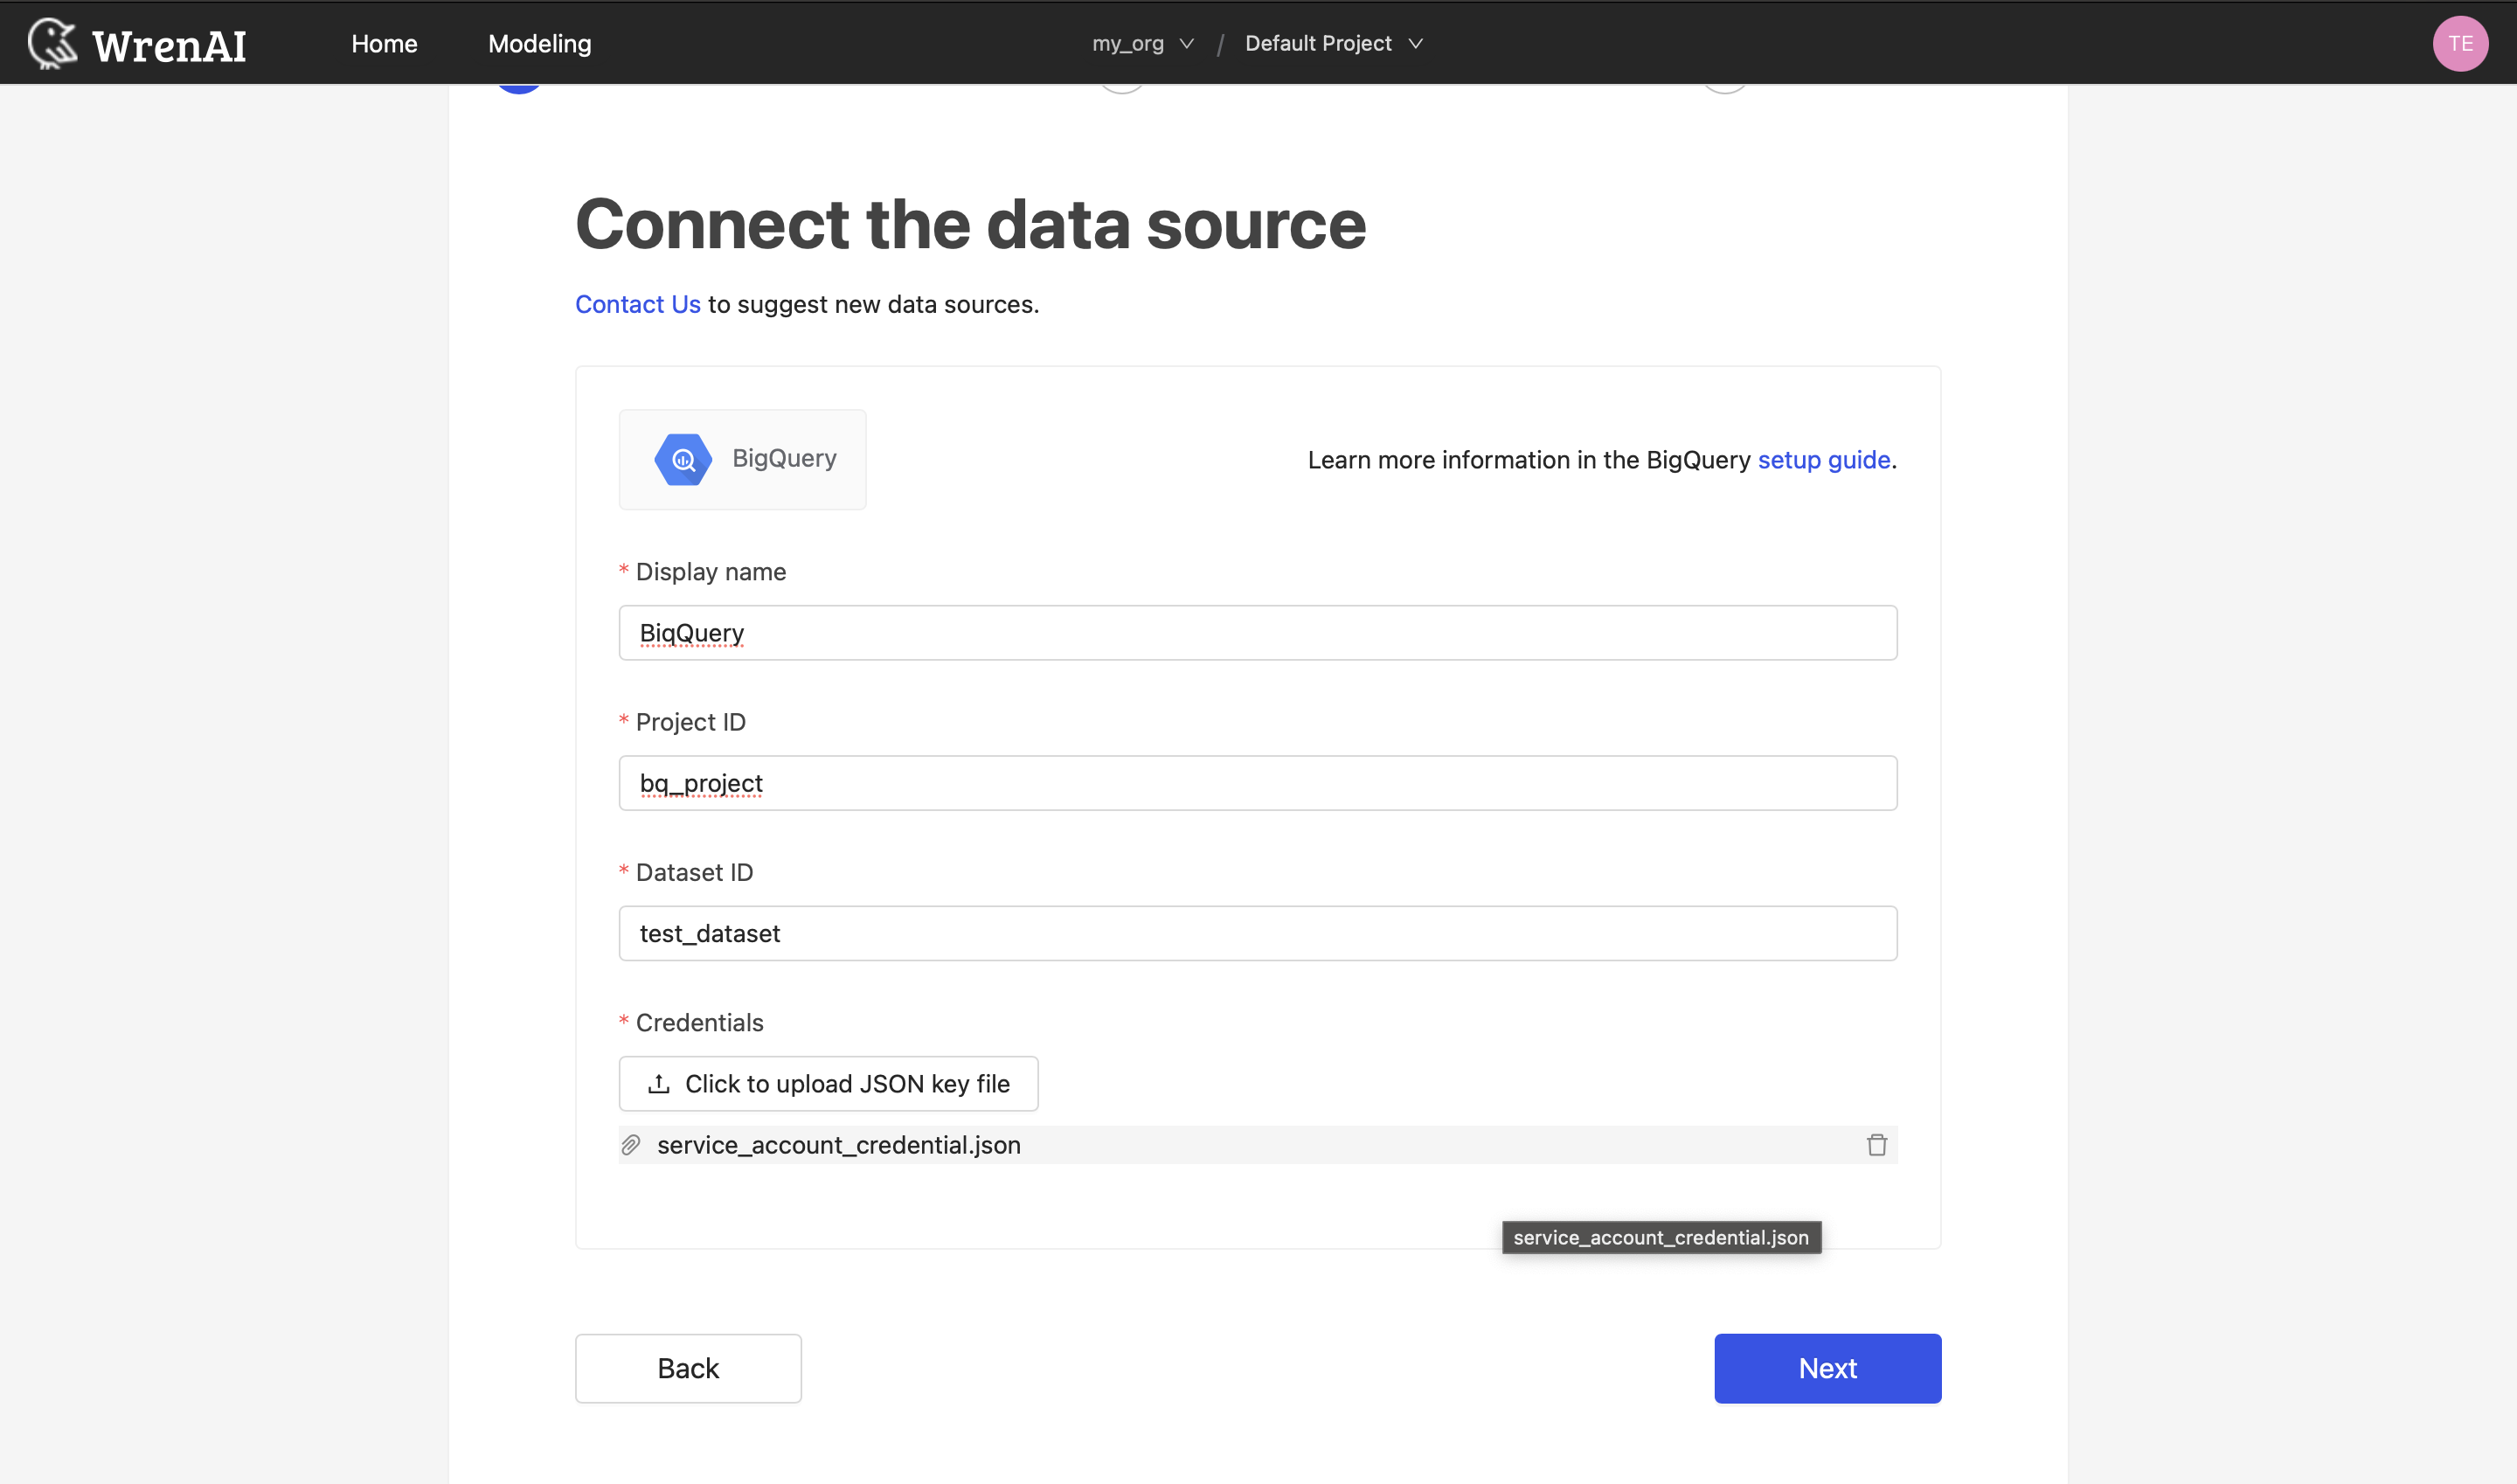Click the WrenAI logo
Viewport: 2517px width, 1484px height.
pos(137,43)
